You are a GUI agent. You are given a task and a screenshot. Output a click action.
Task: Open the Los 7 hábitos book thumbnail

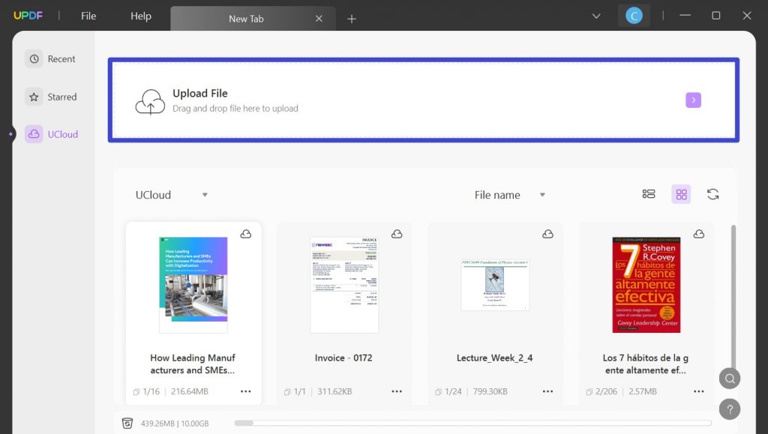tap(645, 285)
